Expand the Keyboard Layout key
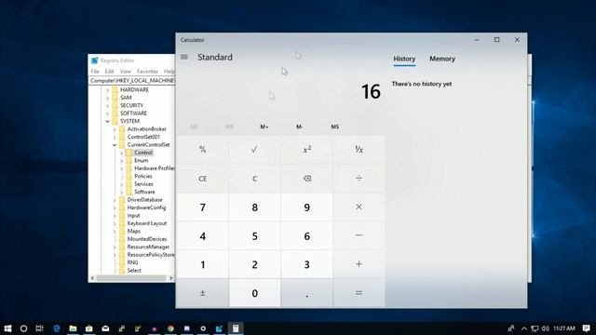 [115, 223]
